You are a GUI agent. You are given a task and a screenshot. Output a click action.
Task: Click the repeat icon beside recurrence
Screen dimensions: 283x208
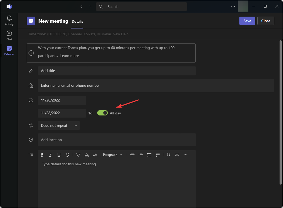pyautogui.click(x=31, y=125)
